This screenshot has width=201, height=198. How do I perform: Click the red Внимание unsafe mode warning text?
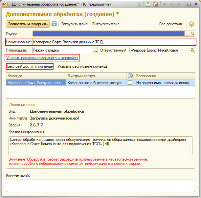coord(78,161)
